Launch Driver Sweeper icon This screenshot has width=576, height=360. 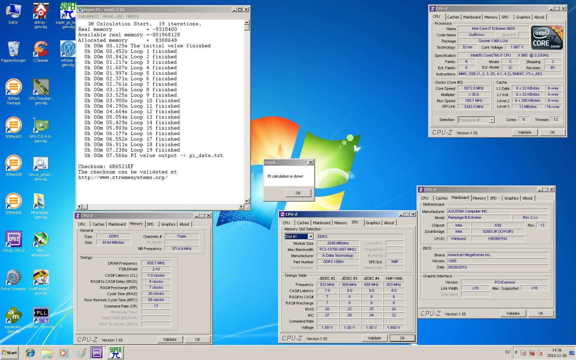coord(13,280)
